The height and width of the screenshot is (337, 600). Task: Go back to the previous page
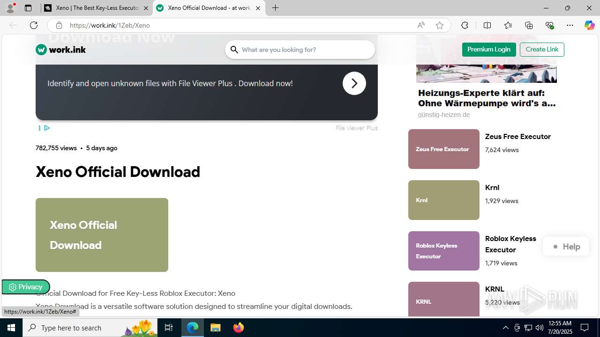(13, 25)
